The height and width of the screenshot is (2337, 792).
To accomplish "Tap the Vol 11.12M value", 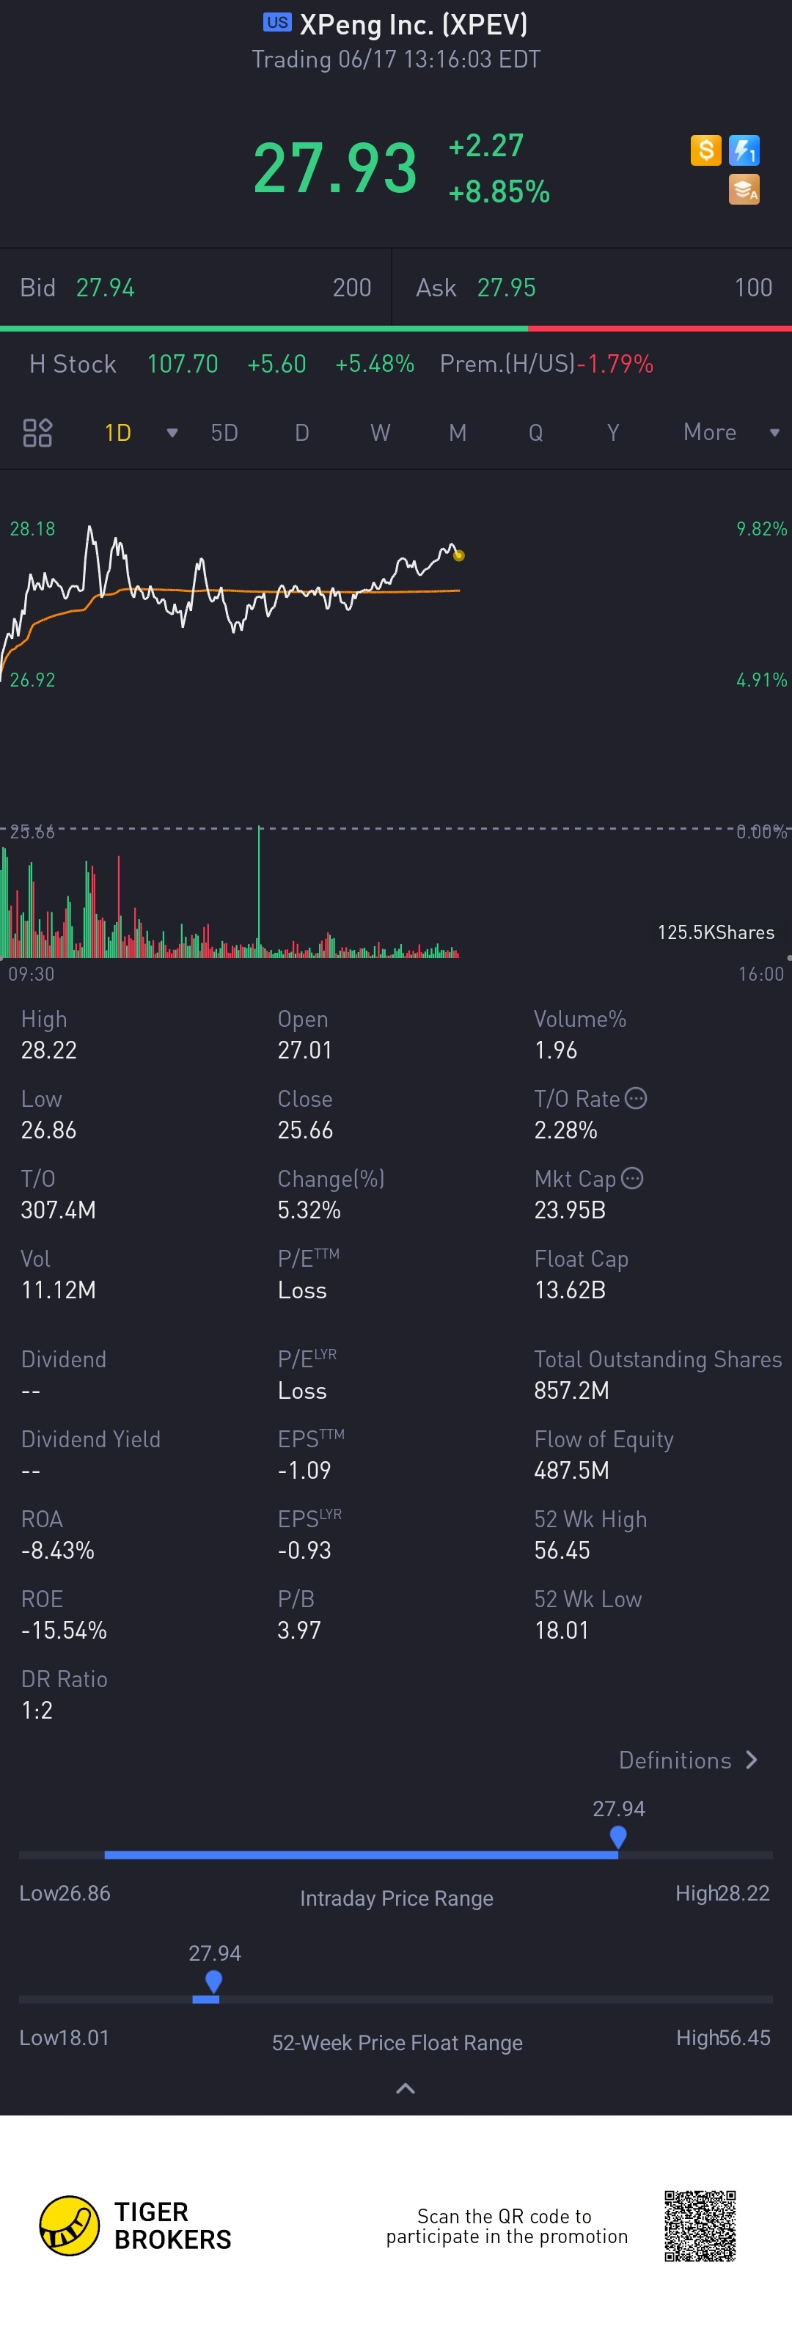I will point(58,1290).
